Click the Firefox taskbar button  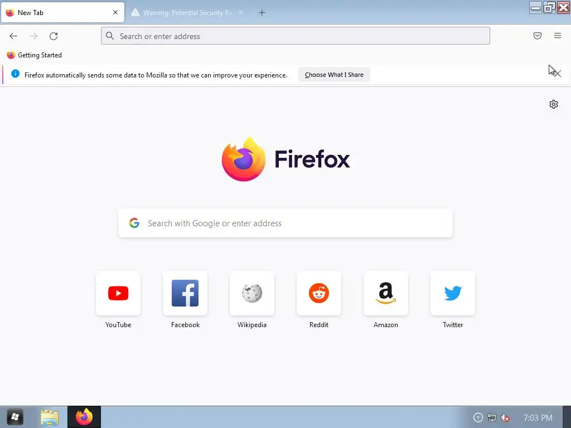84,417
